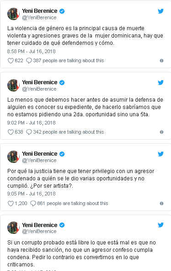Click the Twitter bird icon on first tweet
This screenshot has width=171, height=271.
(x=160, y=11)
